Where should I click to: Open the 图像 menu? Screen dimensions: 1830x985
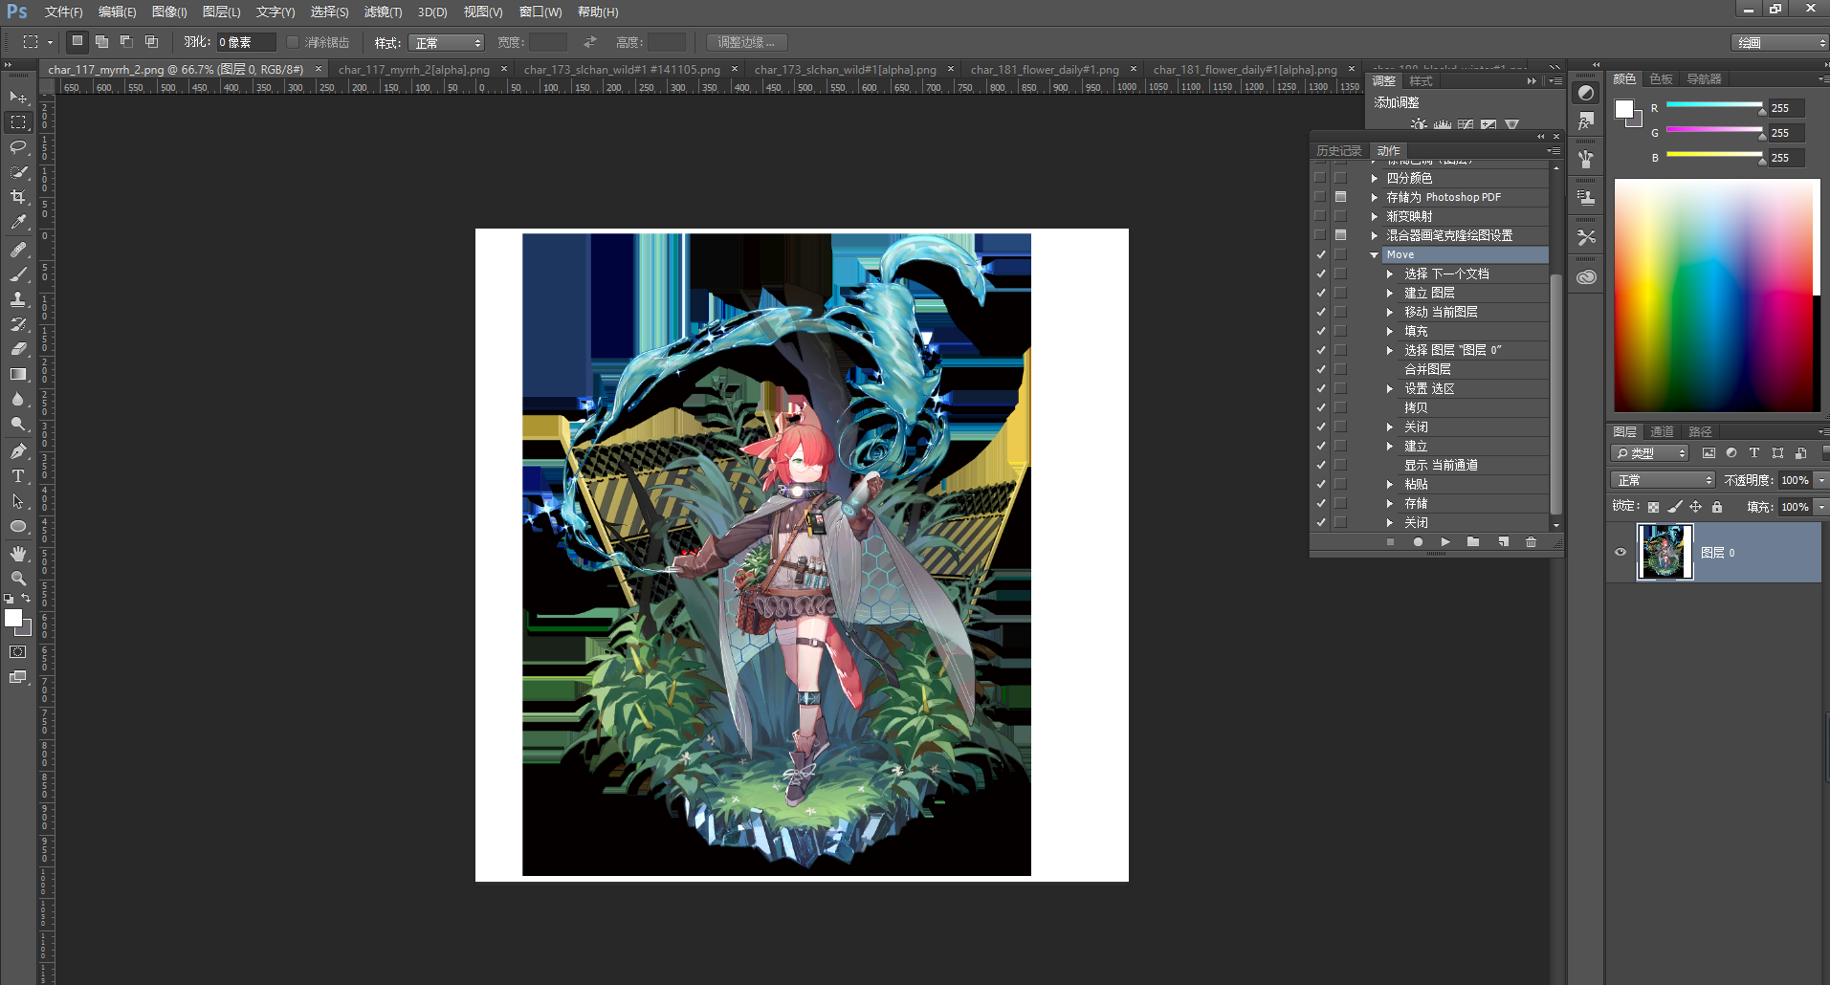point(169,11)
